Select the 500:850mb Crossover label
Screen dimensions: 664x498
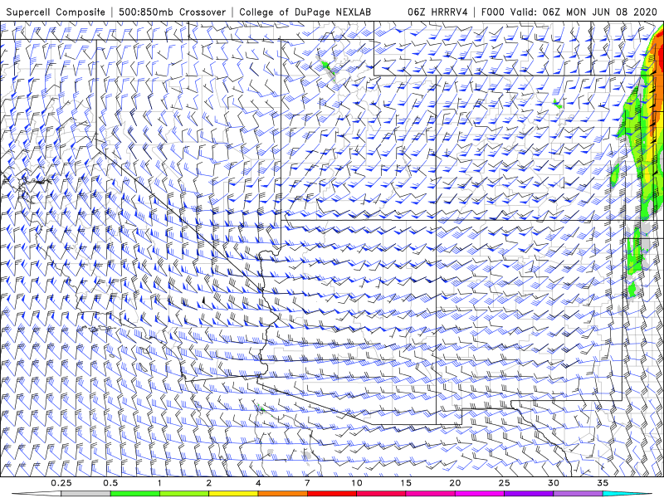coord(173,12)
